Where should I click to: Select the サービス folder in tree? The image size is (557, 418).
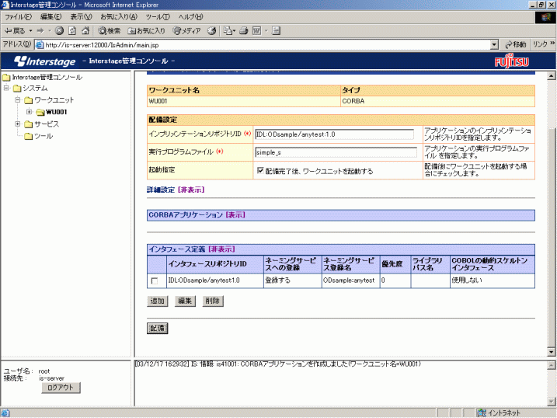click(42, 124)
